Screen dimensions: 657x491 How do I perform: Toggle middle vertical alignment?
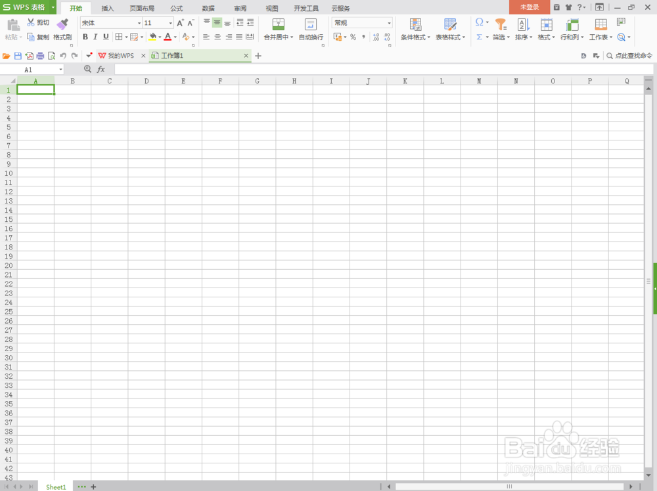[x=217, y=22]
